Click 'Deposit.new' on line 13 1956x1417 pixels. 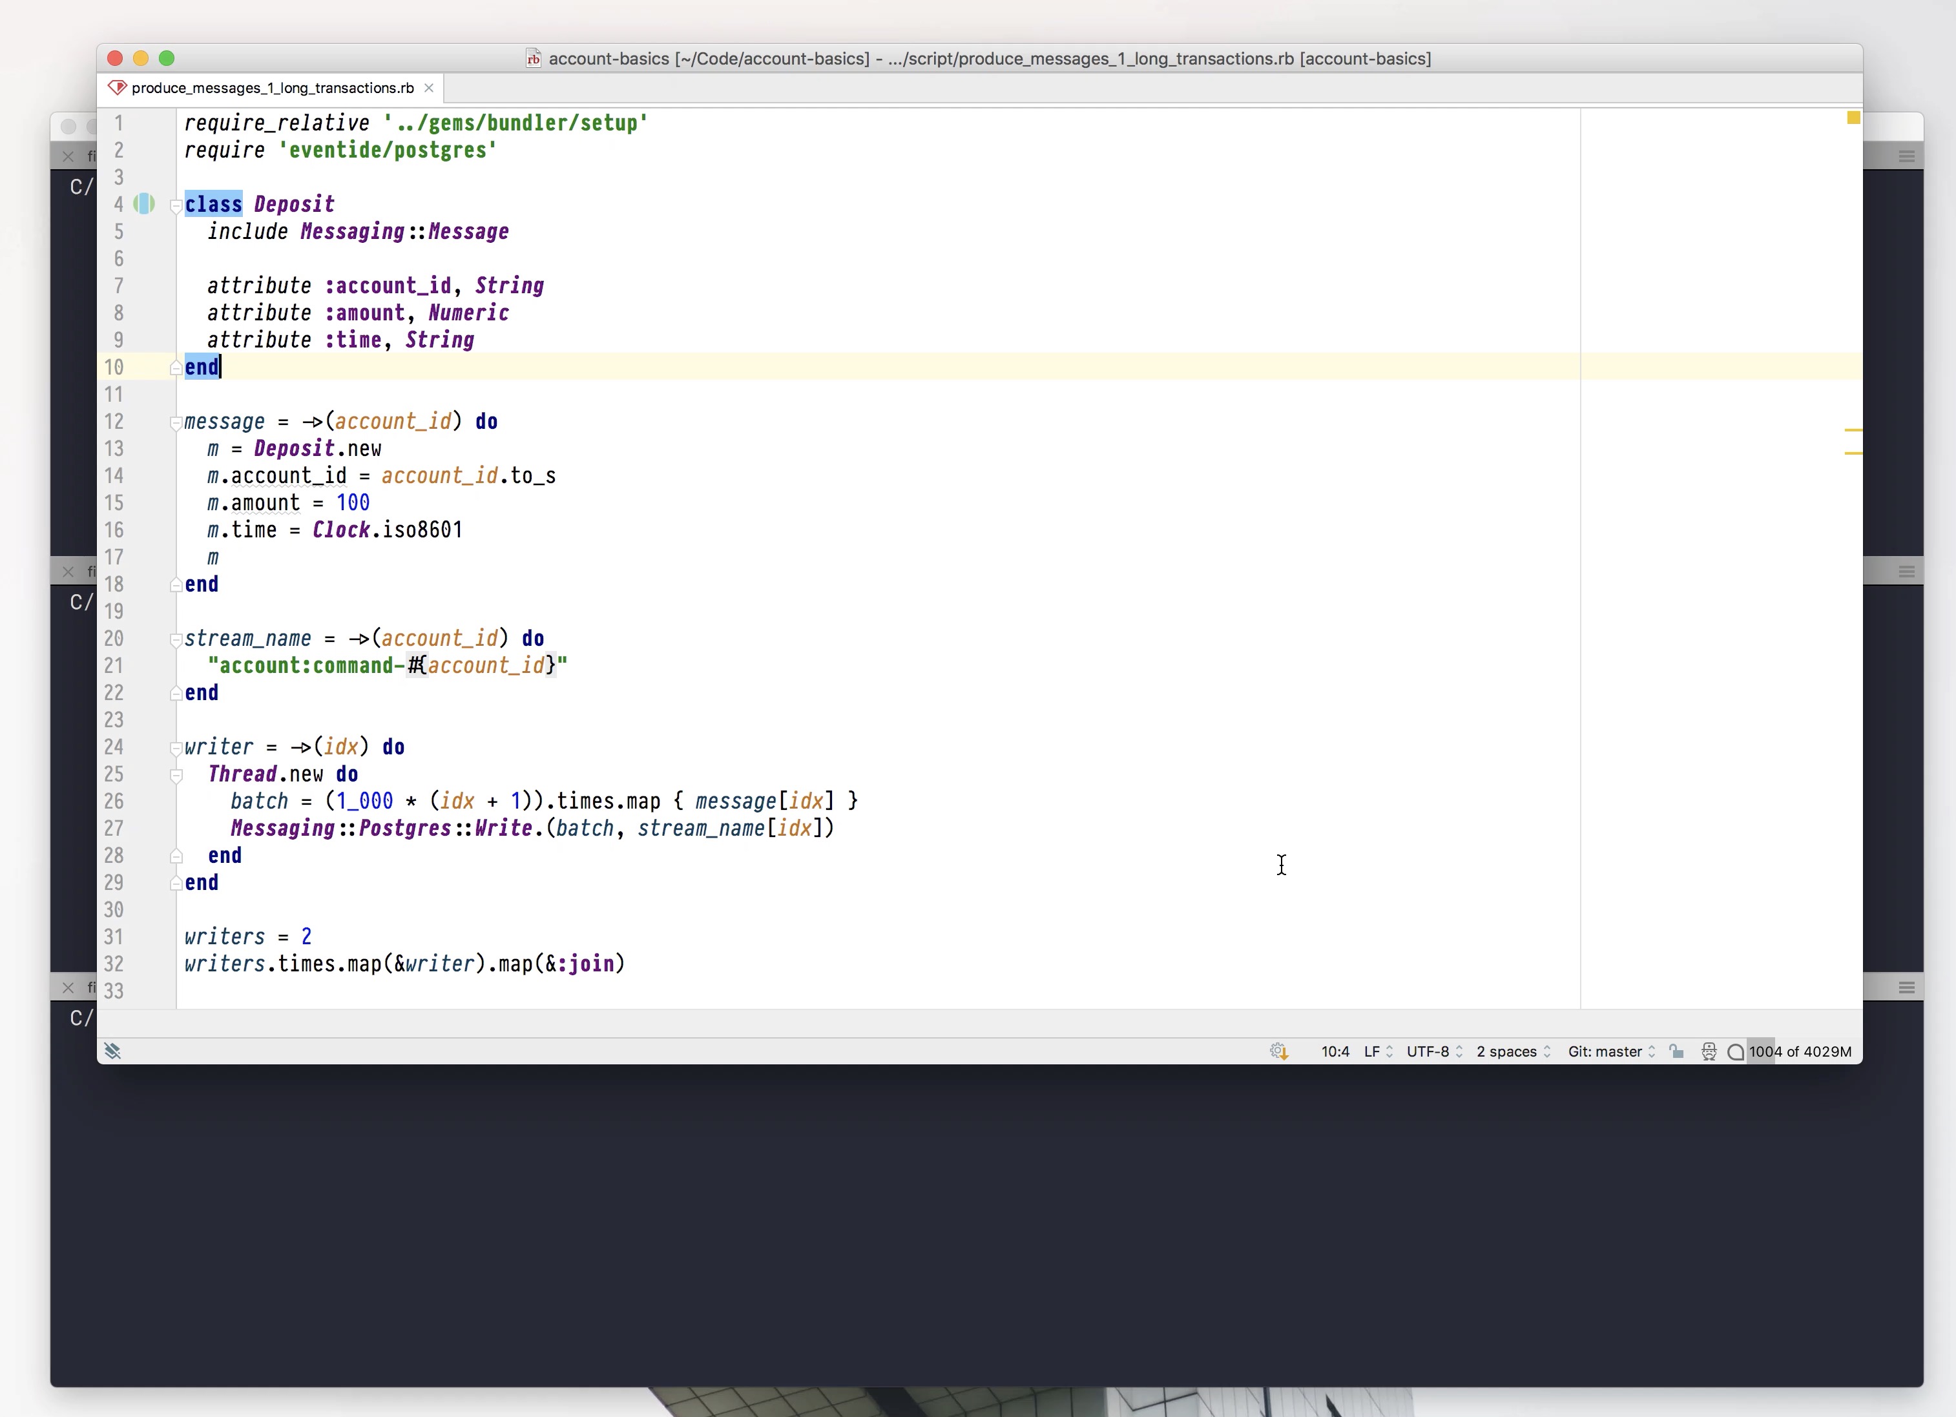tap(317, 448)
